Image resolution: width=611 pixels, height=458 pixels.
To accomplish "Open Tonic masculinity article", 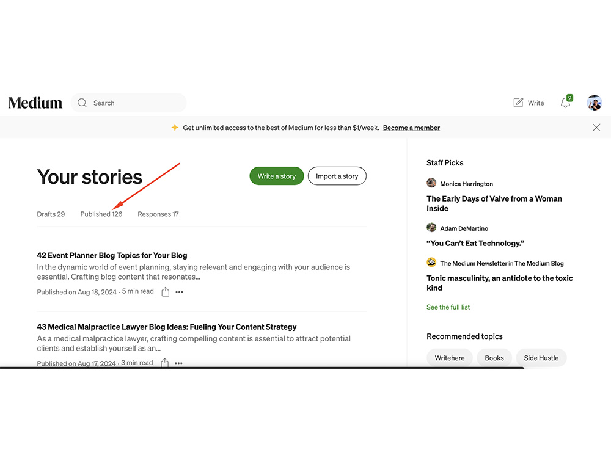I will point(500,283).
